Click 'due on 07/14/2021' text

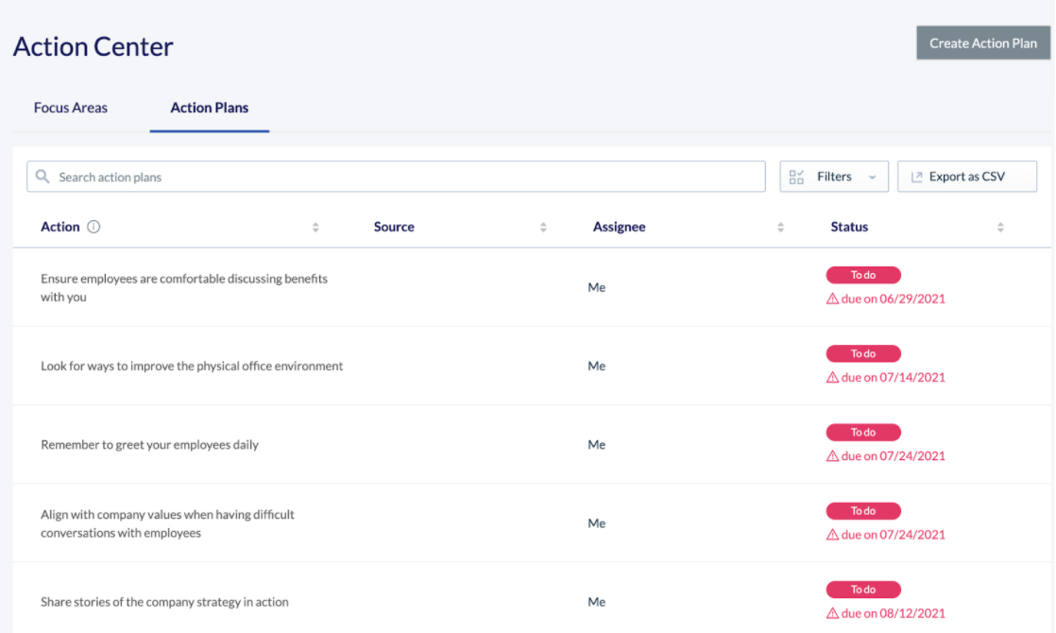893,378
